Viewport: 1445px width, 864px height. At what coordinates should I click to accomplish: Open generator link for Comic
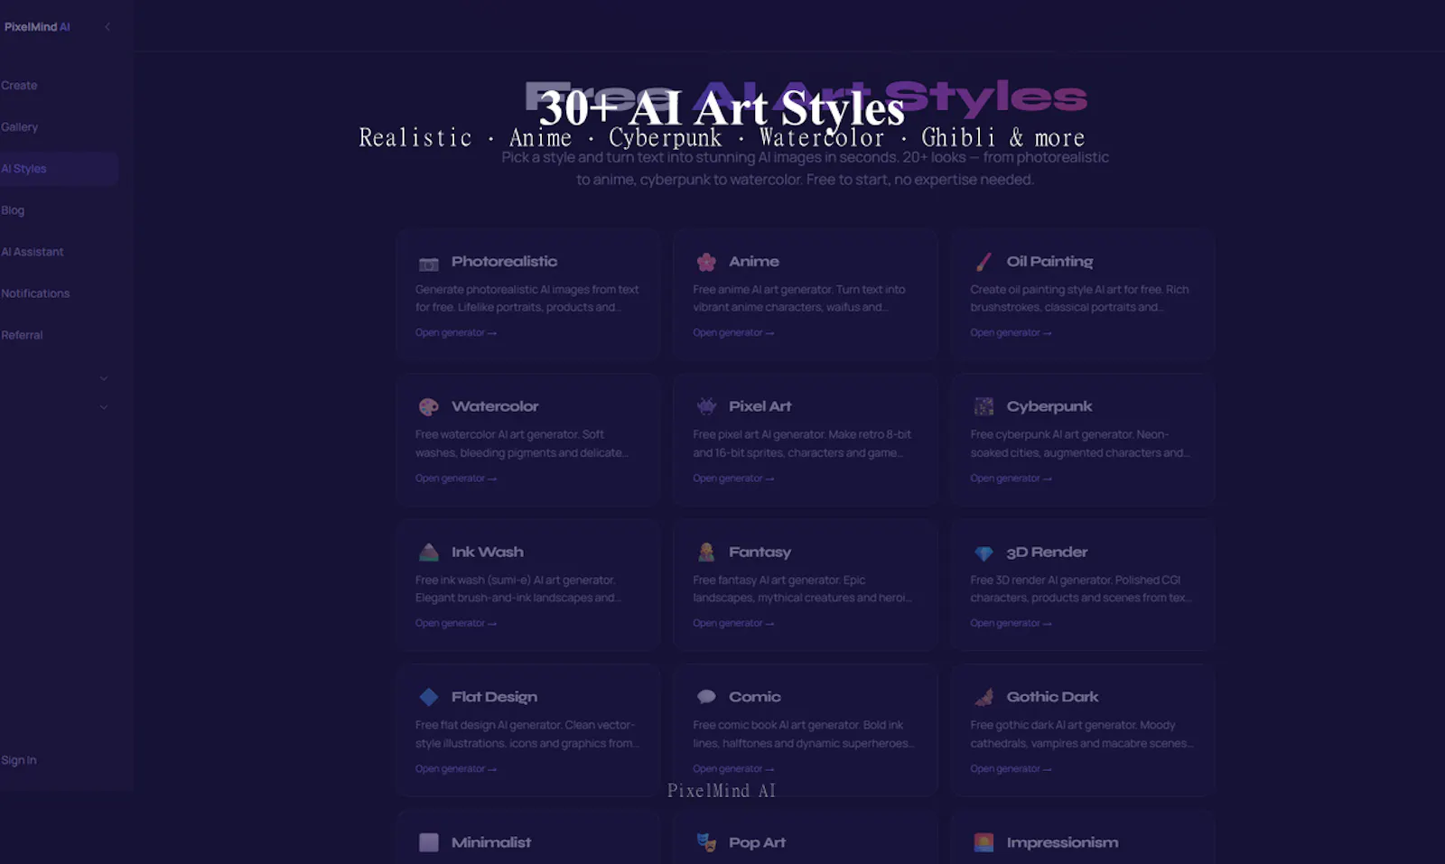(733, 769)
